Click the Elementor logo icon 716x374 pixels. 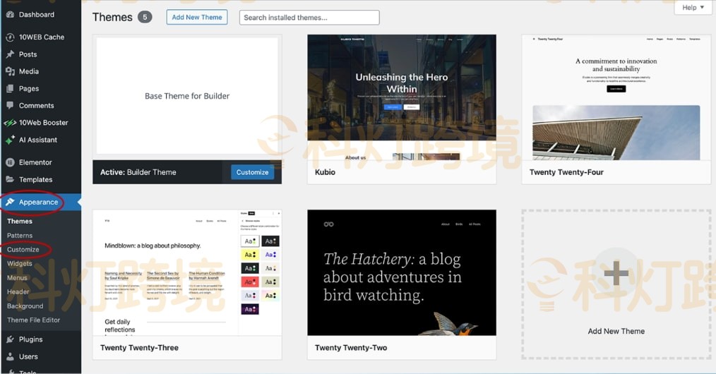point(10,162)
